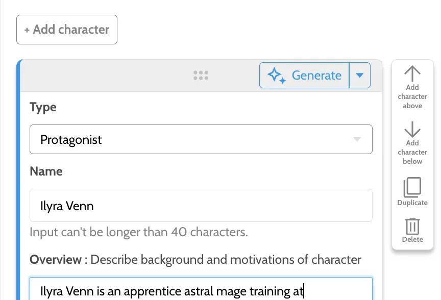441x300 pixels.
Task: Click the Overview field label
Action: (x=55, y=260)
